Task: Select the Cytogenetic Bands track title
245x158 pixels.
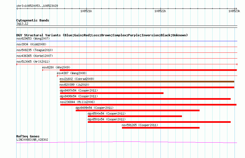Action: point(33,20)
